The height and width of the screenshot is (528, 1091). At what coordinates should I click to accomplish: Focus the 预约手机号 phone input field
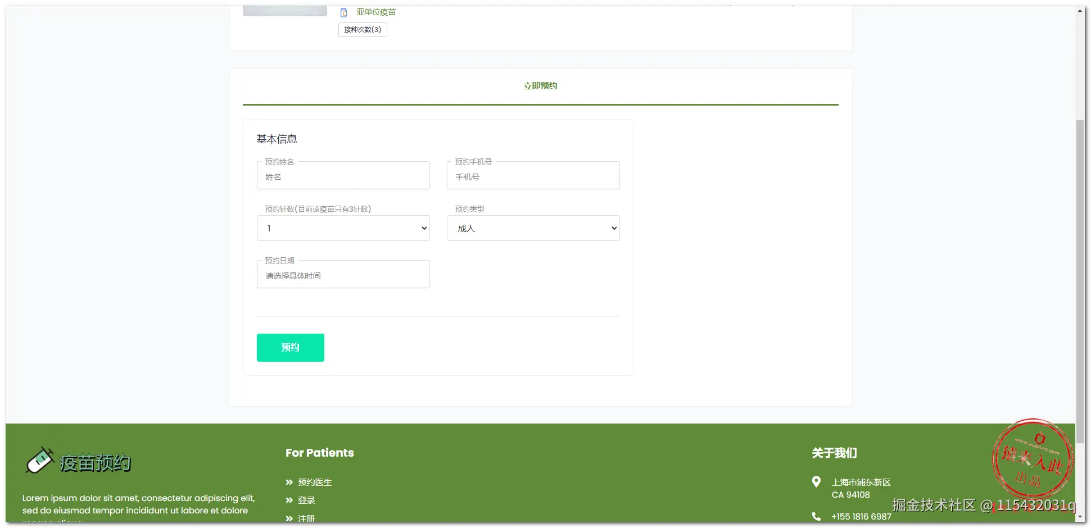[533, 176]
